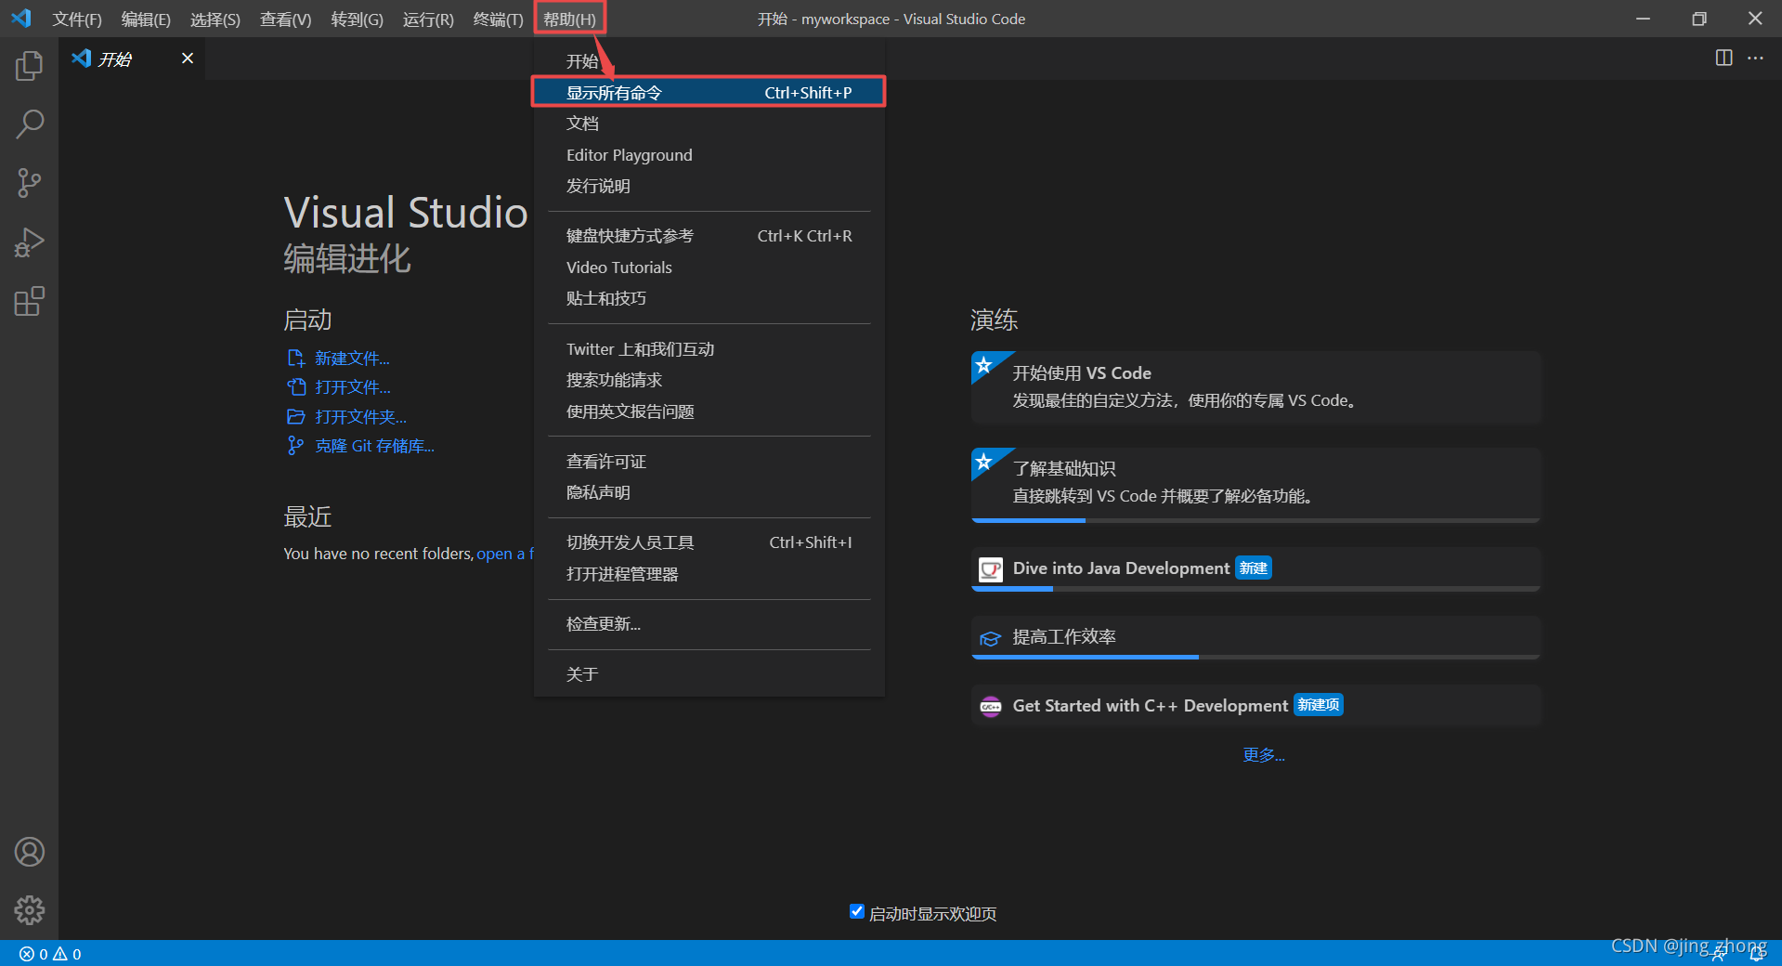Open the 运行(R) menu
The height and width of the screenshot is (966, 1782).
(x=428, y=19)
